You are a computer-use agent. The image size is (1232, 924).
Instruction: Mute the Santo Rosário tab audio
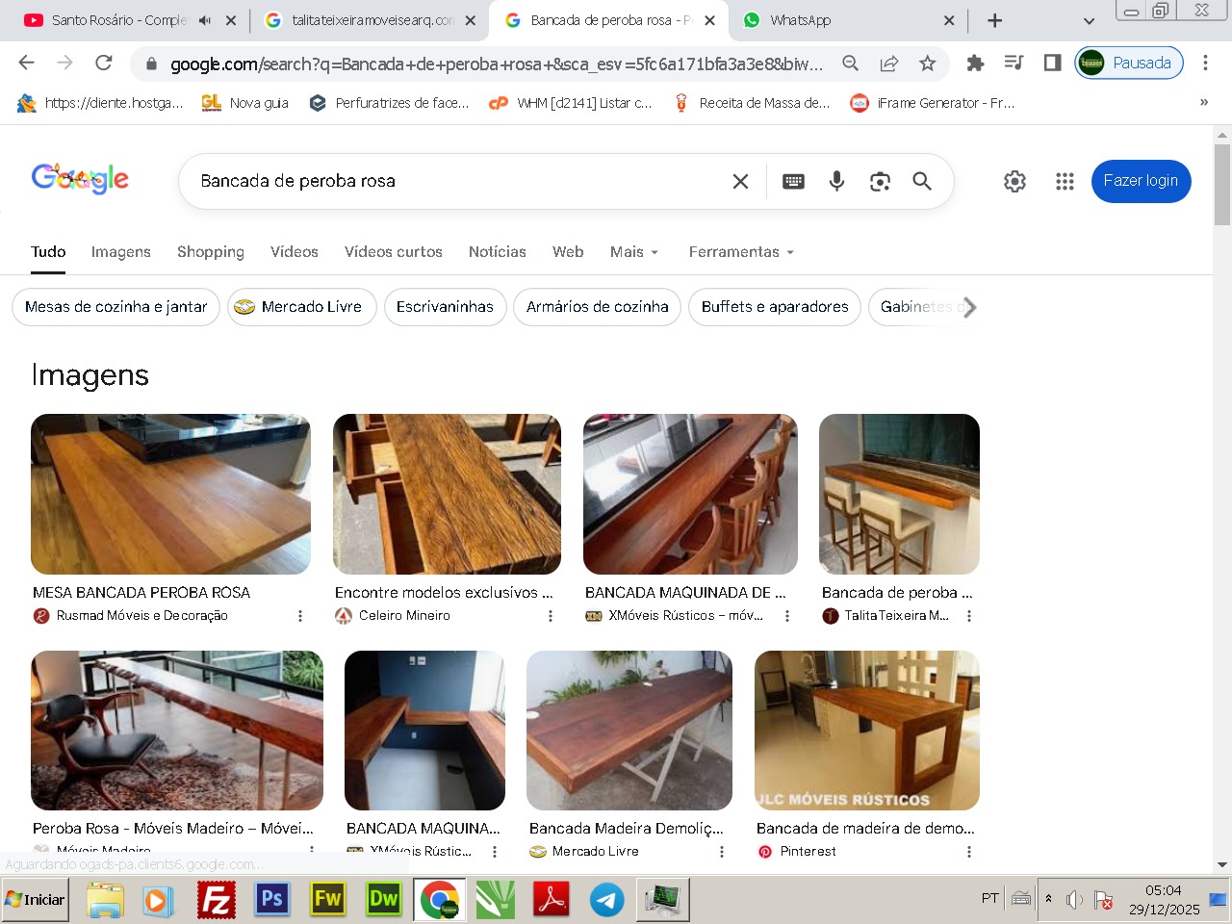tap(205, 20)
